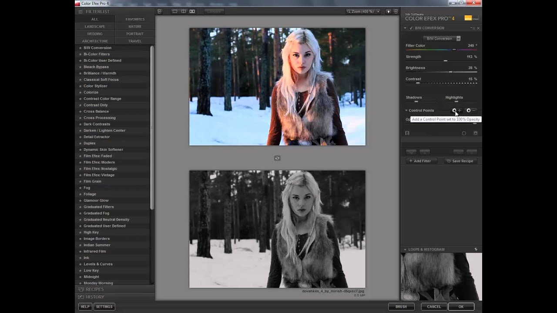The image size is (557, 313).
Task: Click the original color preview image
Action: 277,87
